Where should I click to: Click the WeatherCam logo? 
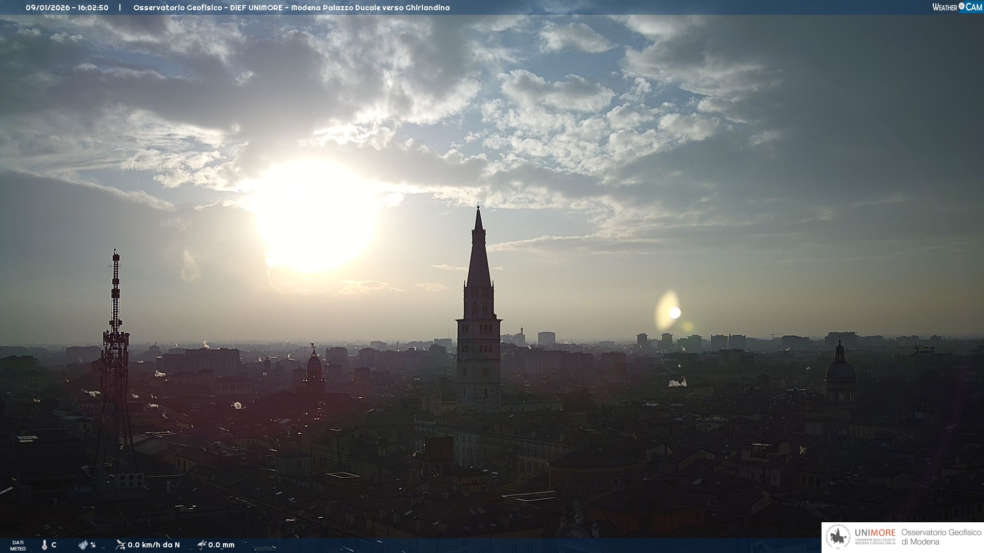[x=957, y=7]
